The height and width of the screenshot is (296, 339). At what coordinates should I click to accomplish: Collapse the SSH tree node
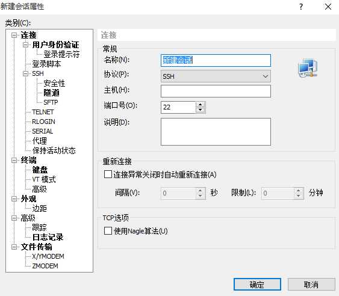[x=25, y=73]
